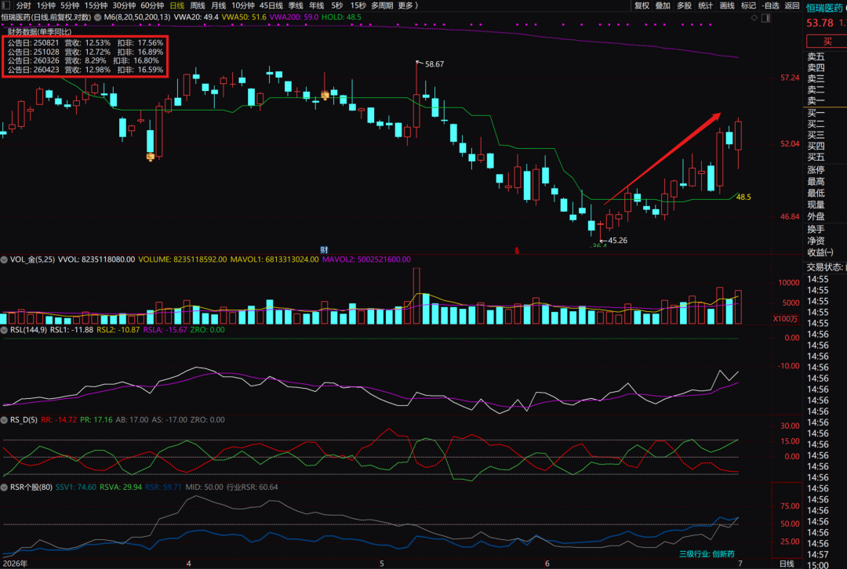Screen dimensions: 847x569
Task: Click the 涨停 limit-up label
Action: tap(816, 169)
